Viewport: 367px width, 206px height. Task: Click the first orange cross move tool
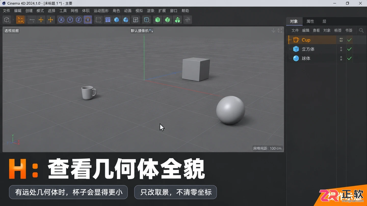41,20
